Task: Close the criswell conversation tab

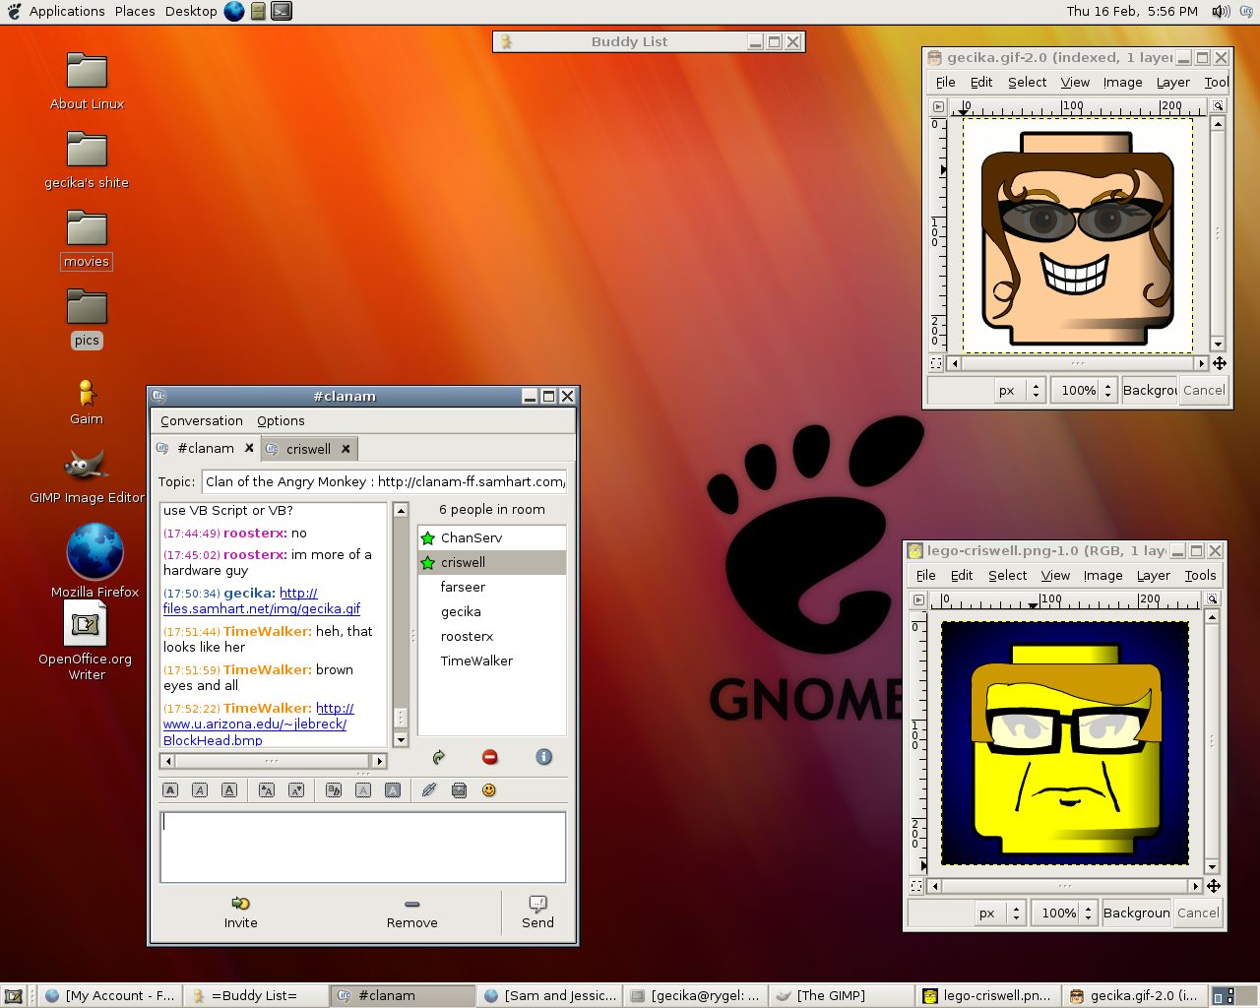Action: coord(346,449)
